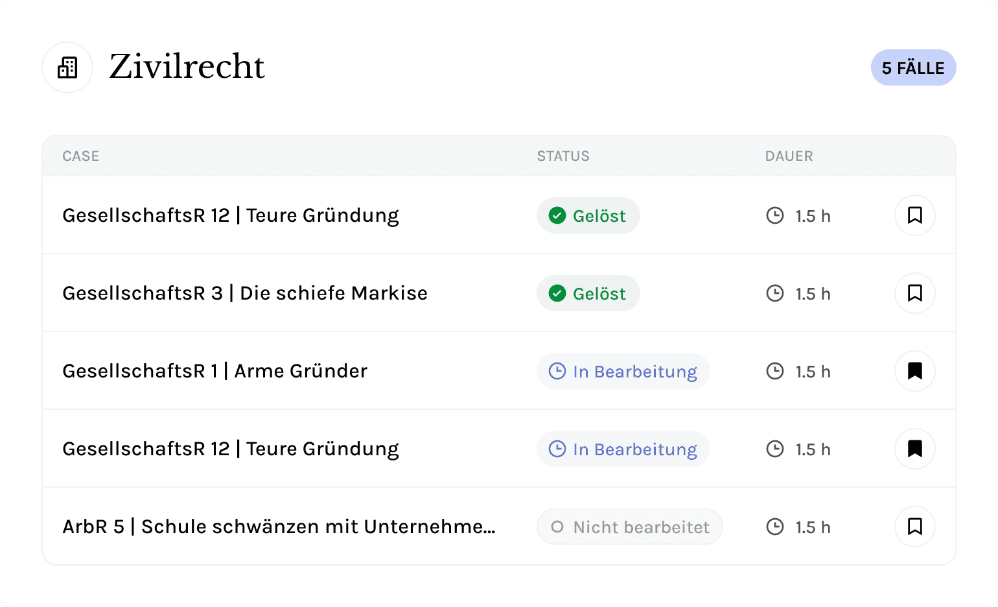998x607 pixels.
Task: Click green checkmark icon for "Die schiefe Markise"
Action: (557, 293)
